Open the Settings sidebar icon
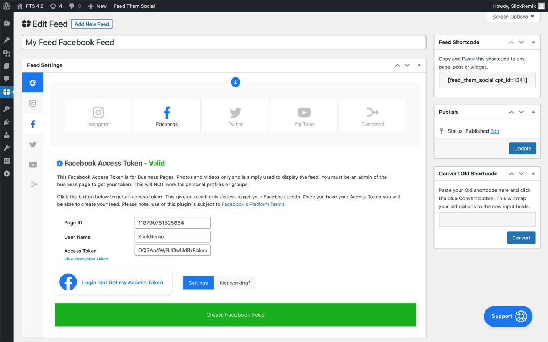 click(6, 161)
